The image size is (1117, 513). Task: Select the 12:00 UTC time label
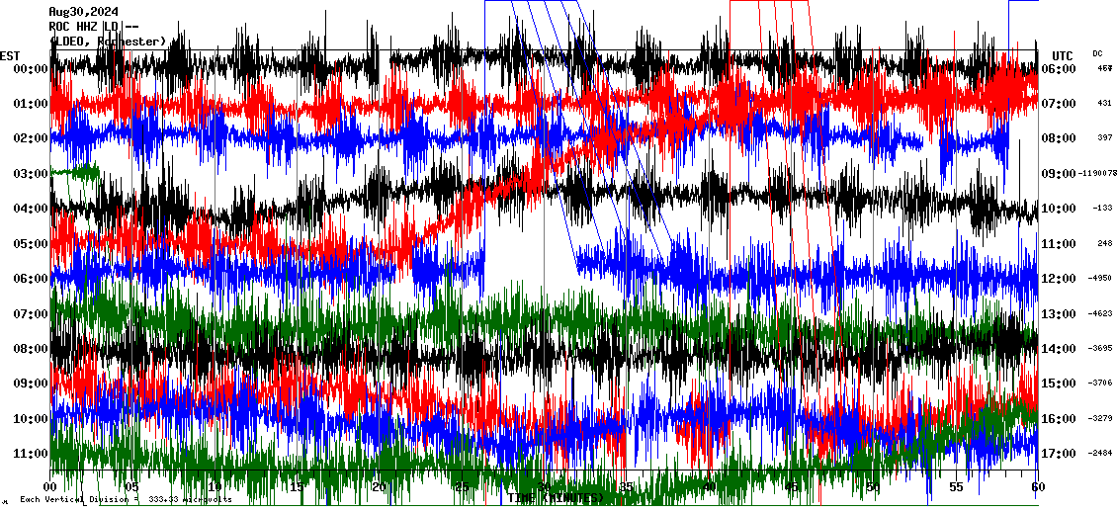[1059, 279]
